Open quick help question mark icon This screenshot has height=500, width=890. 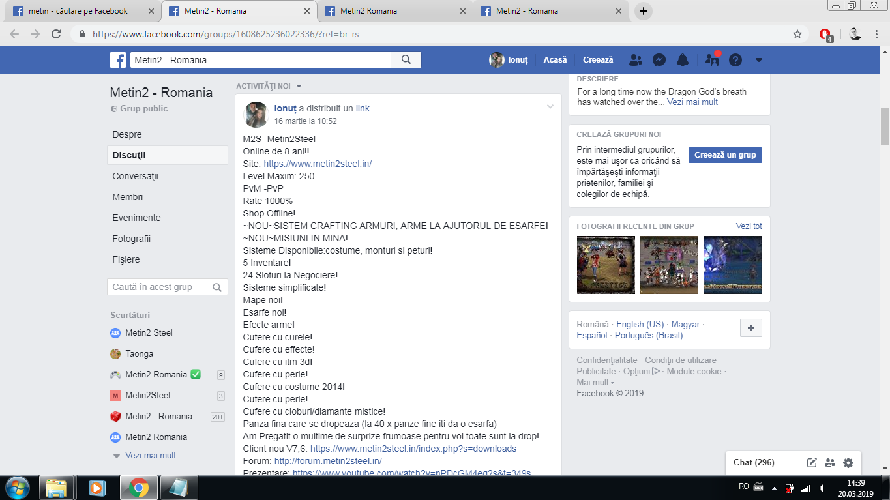[735, 60]
